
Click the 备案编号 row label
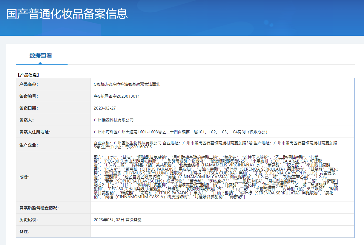pyautogui.click(x=29, y=96)
